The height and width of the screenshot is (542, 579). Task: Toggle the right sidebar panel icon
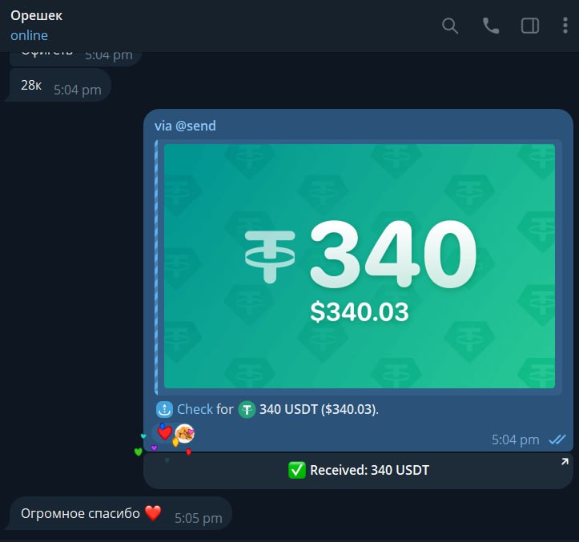[530, 26]
